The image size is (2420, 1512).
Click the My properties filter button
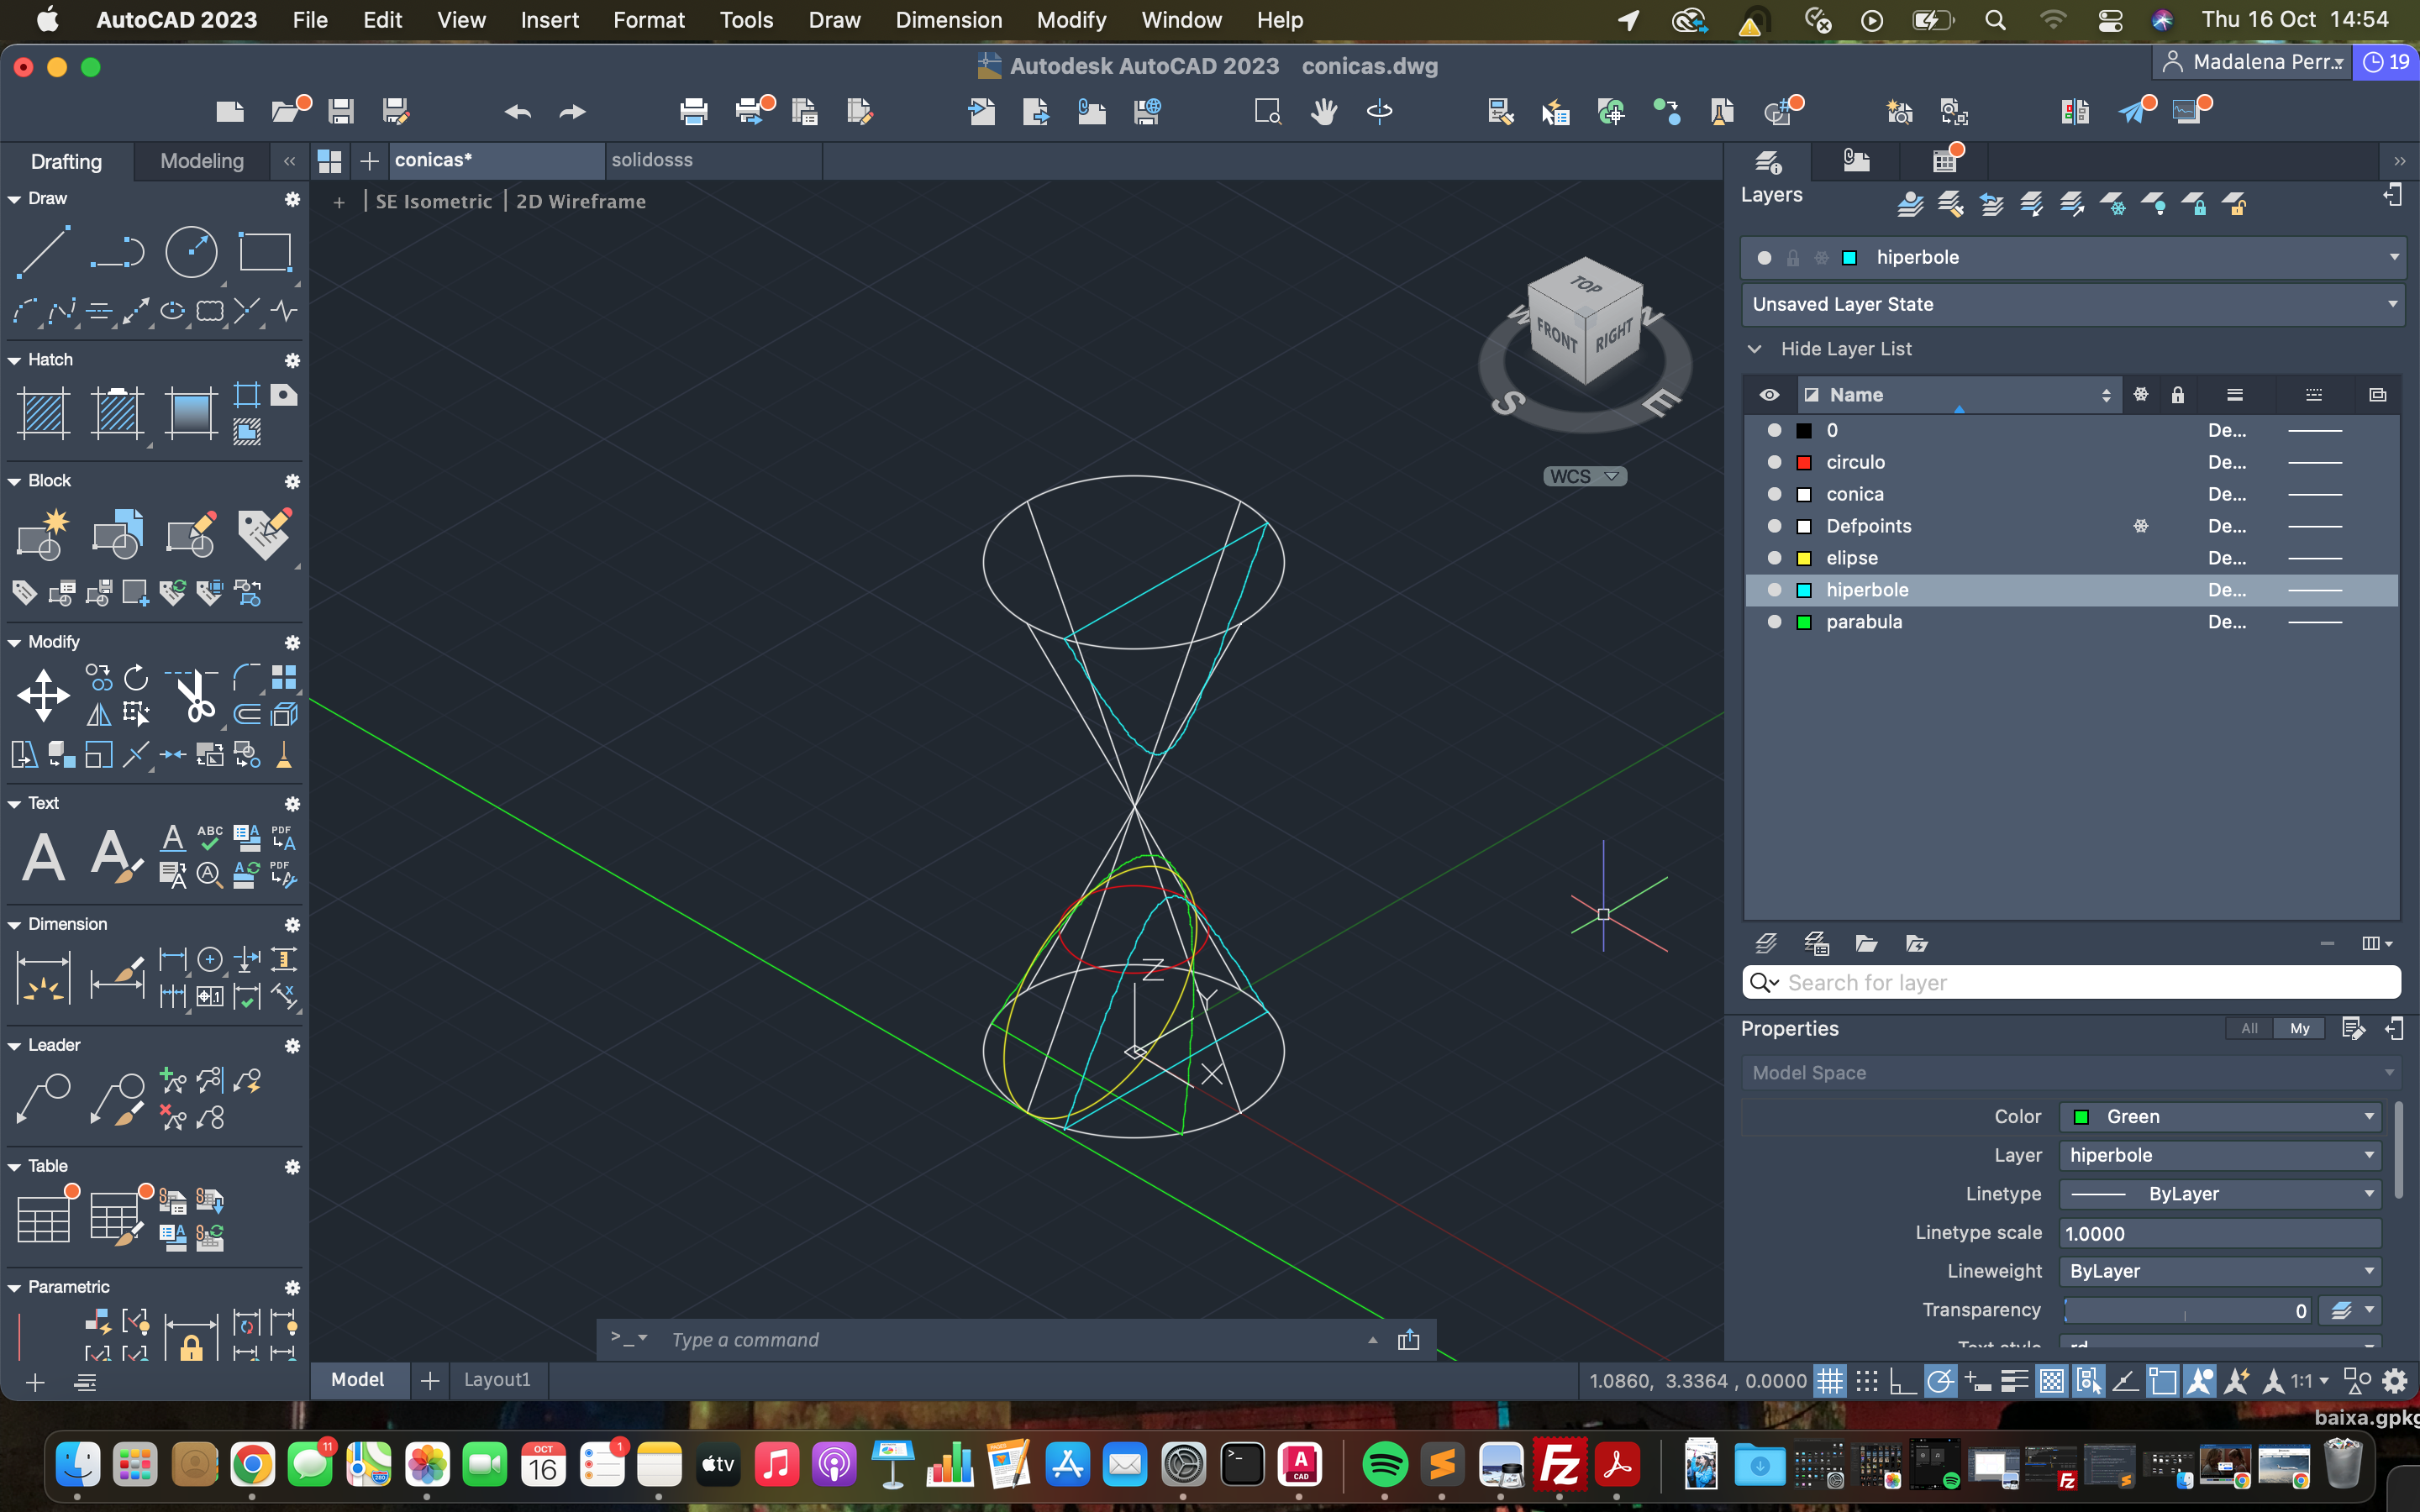(x=2299, y=1028)
